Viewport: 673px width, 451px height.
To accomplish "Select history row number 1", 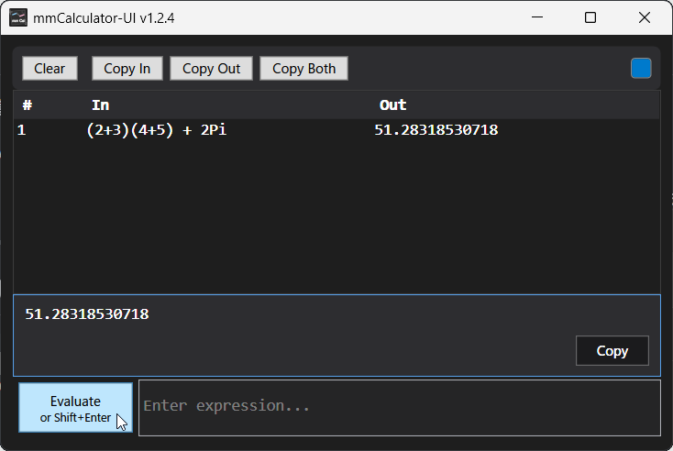I will click(22, 130).
